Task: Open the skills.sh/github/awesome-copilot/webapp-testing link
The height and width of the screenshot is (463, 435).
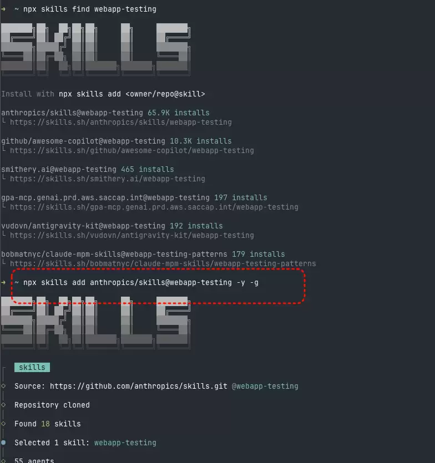Action: click(x=132, y=151)
